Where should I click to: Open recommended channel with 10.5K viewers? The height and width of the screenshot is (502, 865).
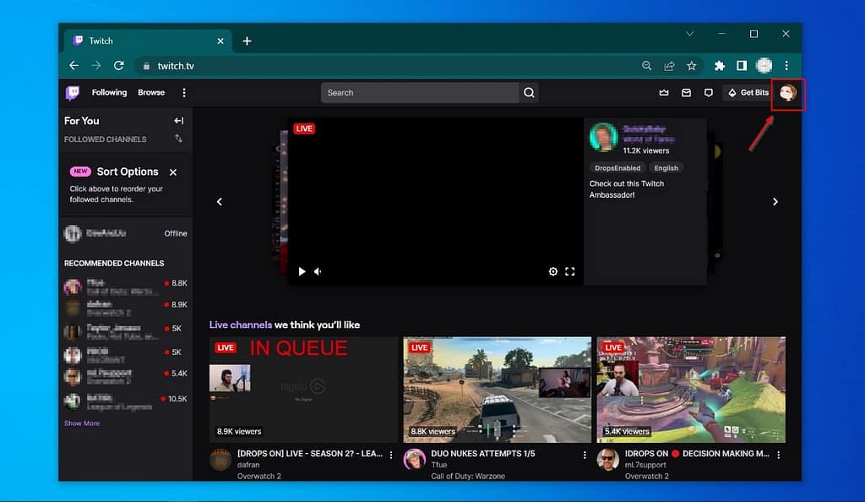(x=126, y=401)
